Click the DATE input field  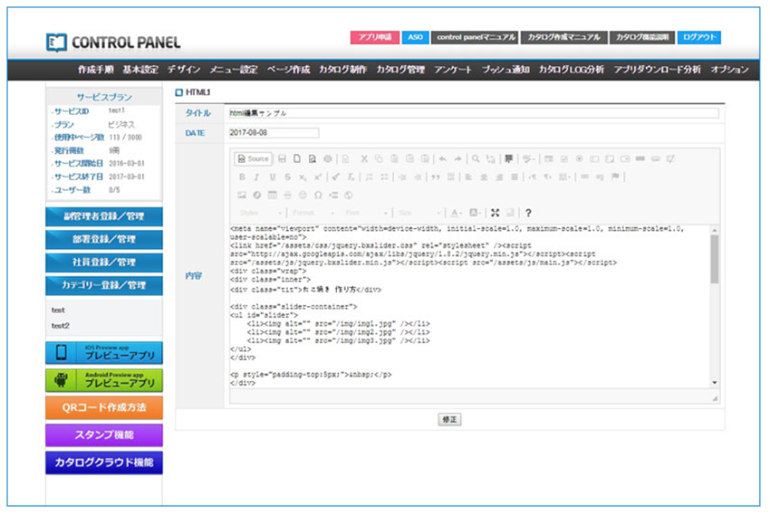coord(274,132)
